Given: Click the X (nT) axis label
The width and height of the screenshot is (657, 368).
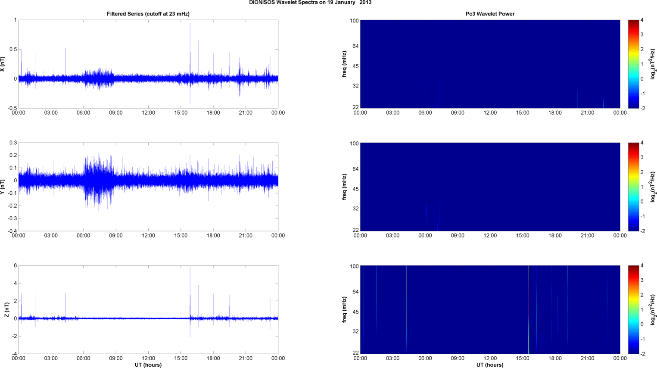Looking at the screenshot, I should tap(3, 64).
